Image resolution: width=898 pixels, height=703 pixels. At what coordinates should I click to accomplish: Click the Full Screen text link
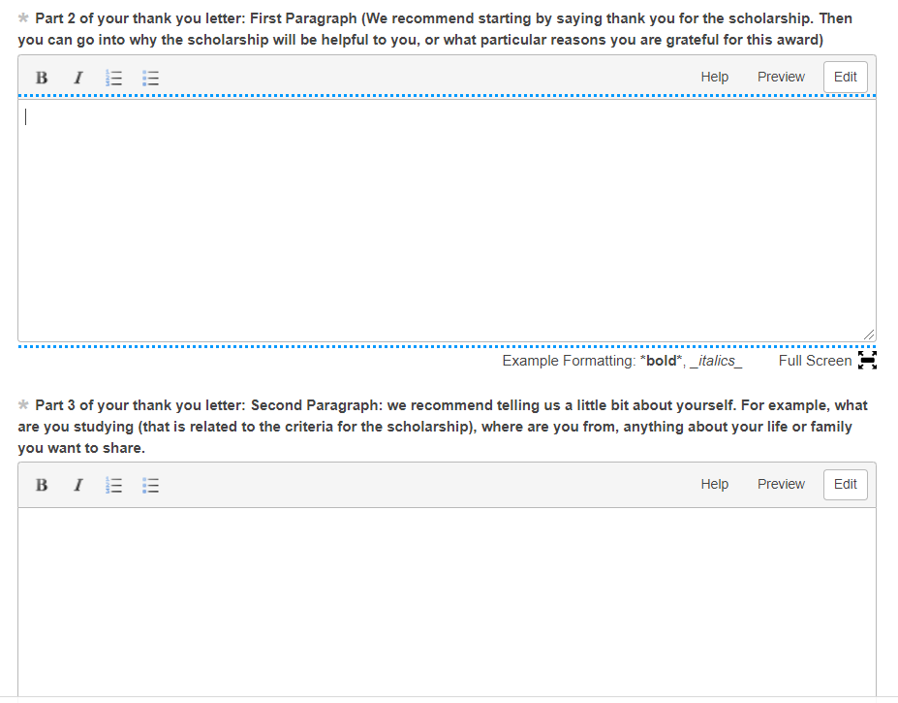(814, 360)
